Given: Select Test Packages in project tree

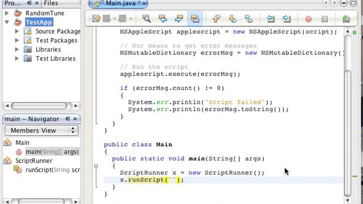Looking at the screenshot, I should 57,40.
